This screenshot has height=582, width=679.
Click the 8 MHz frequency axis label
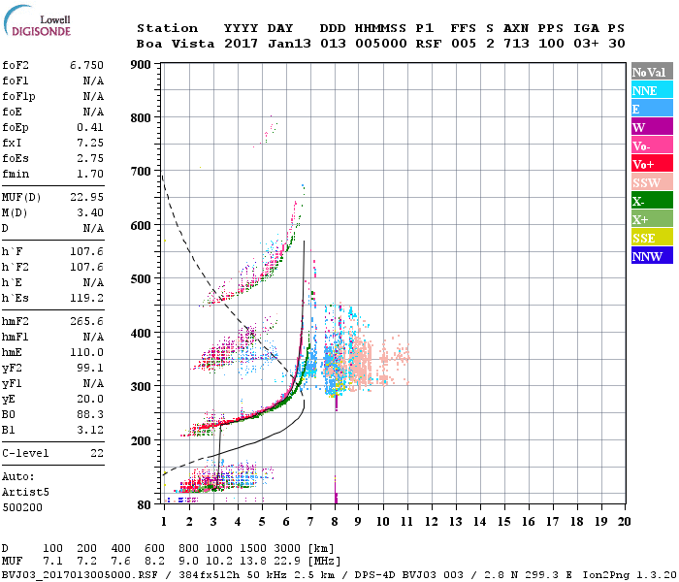click(x=335, y=522)
